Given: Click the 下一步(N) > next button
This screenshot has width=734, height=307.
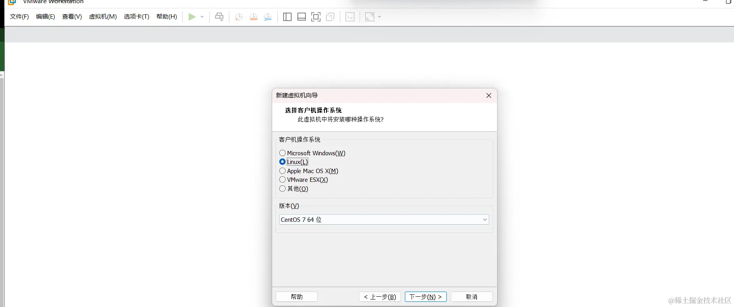Looking at the screenshot, I should (x=426, y=297).
